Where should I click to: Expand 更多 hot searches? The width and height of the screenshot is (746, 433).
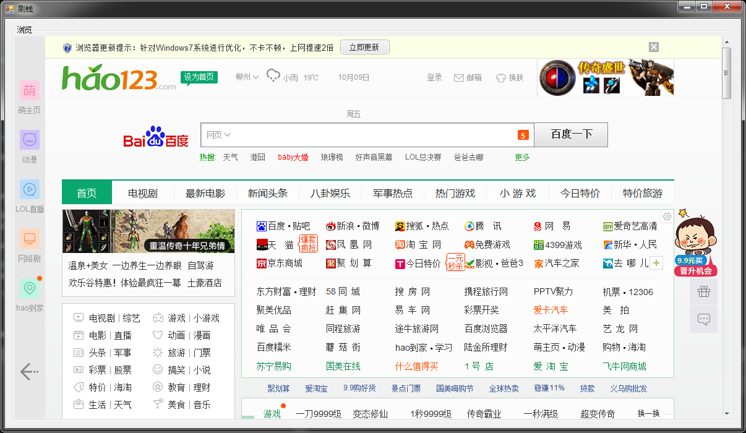(x=522, y=157)
